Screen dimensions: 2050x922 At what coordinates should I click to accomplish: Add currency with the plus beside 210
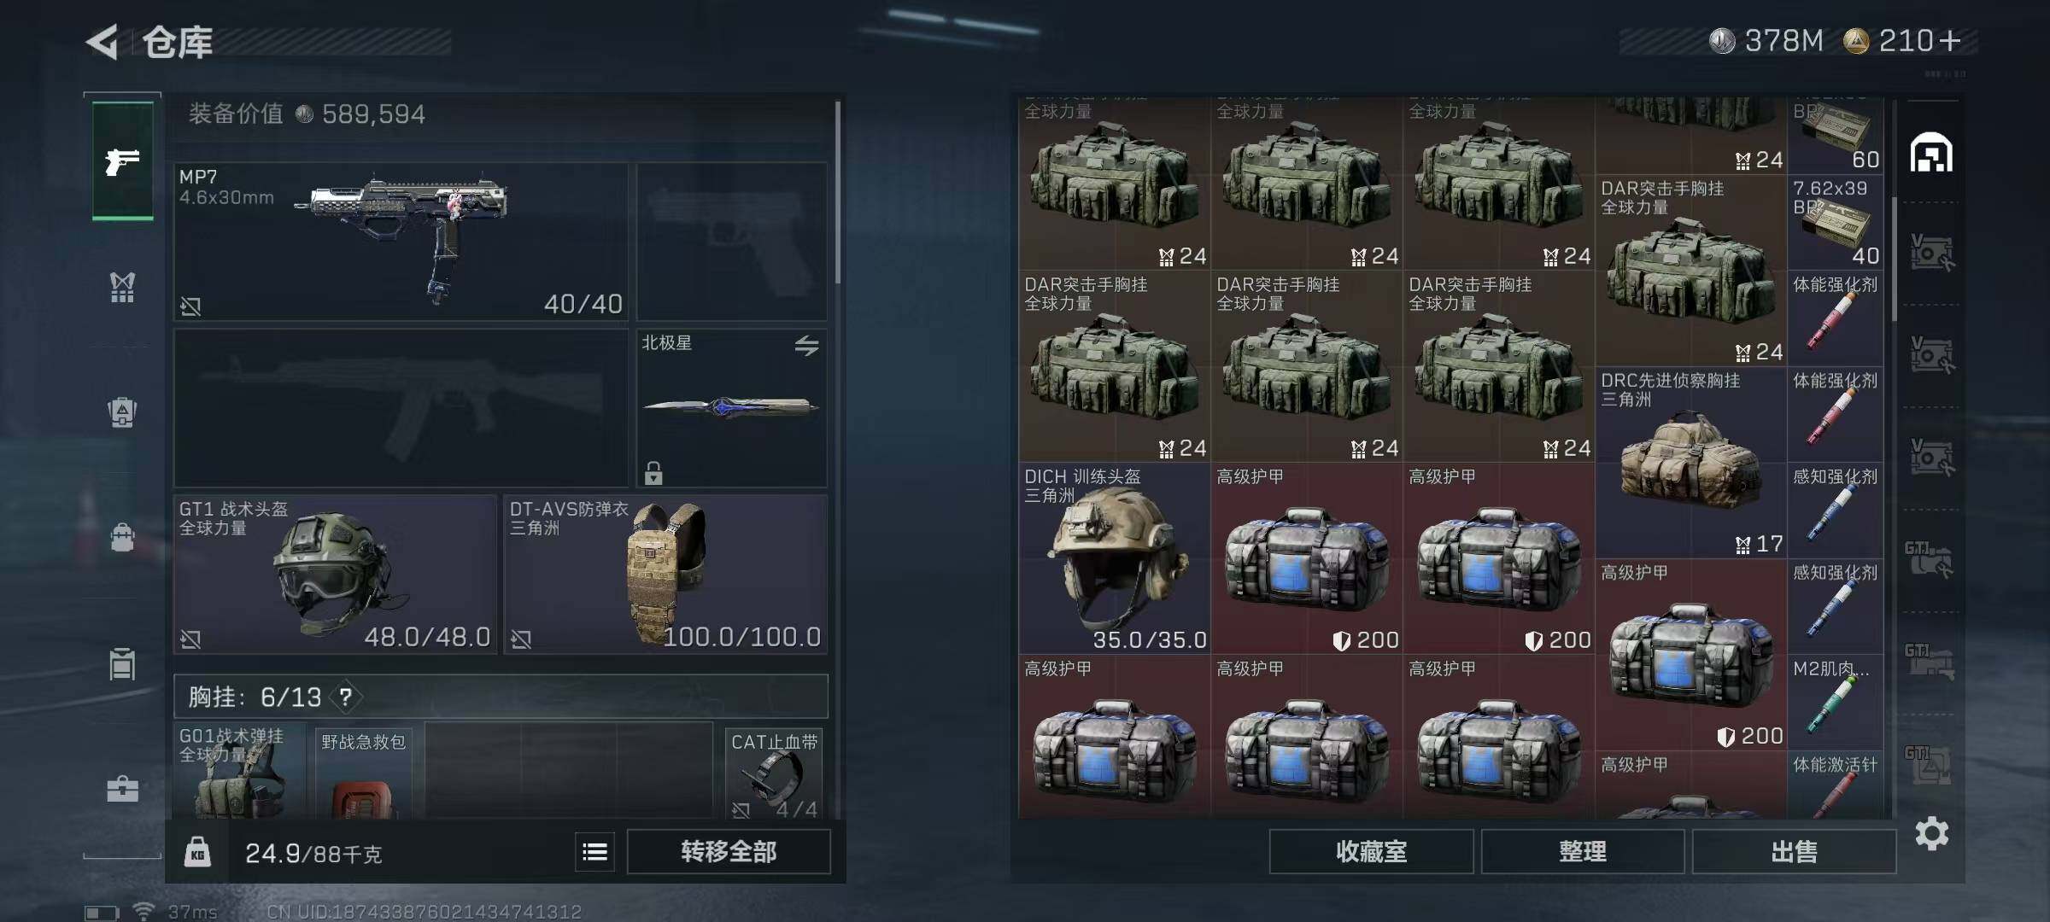point(1950,40)
